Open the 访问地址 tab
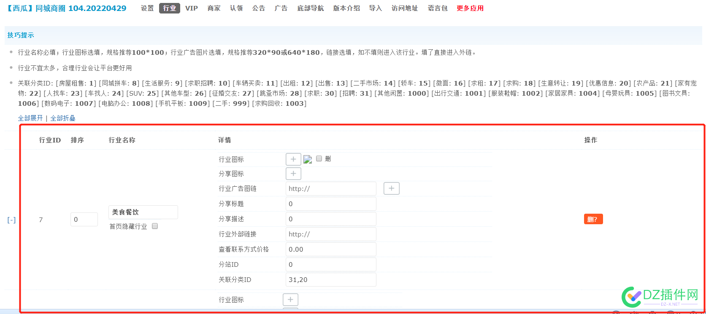 tap(405, 8)
